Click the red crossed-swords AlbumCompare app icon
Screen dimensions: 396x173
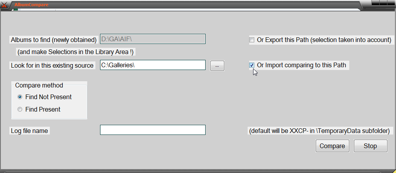[4, 5]
